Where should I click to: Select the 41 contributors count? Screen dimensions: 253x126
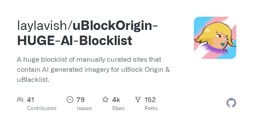31,100
